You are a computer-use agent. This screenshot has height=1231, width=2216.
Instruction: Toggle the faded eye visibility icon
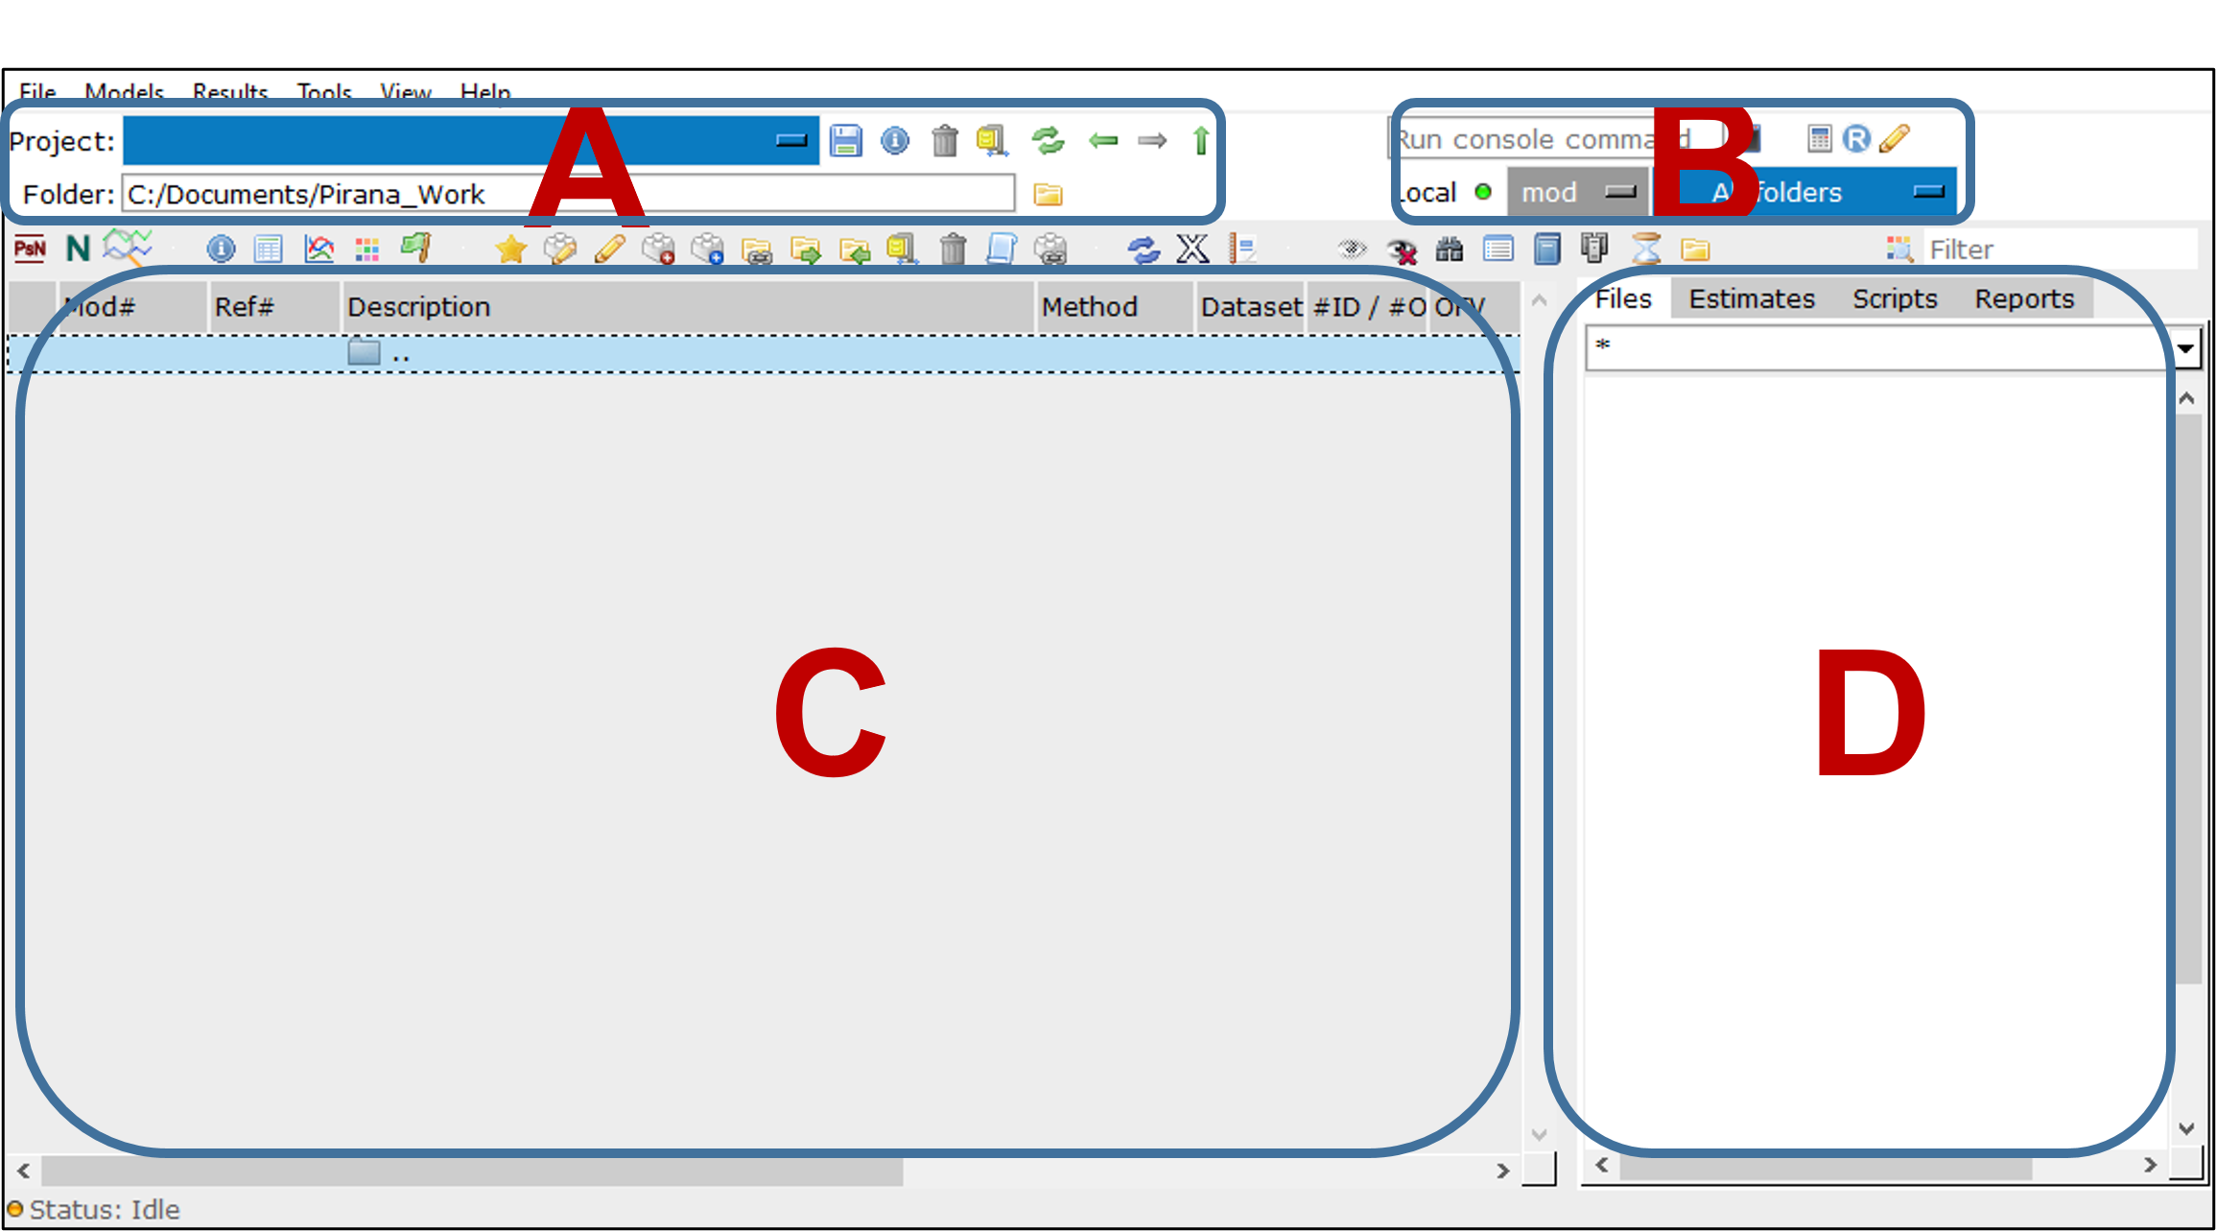point(1352,249)
